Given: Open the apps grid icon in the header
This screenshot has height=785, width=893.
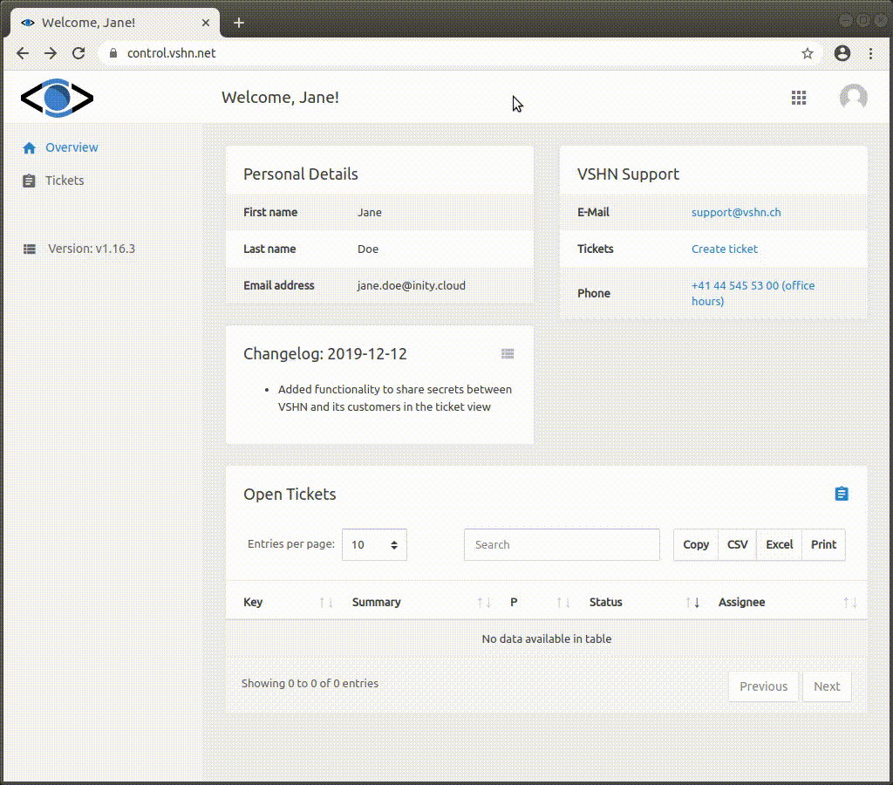Looking at the screenshot, I should click(x=799, y=98).
